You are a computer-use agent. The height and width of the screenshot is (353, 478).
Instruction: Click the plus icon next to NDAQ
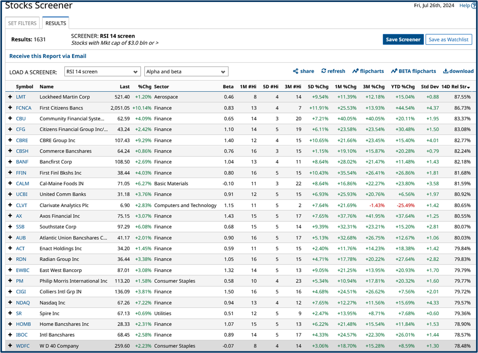pos(10,302)
